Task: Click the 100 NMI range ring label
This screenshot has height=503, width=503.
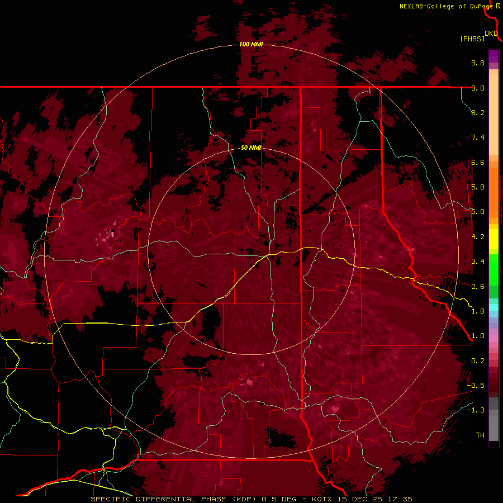Action: [251, 44]
